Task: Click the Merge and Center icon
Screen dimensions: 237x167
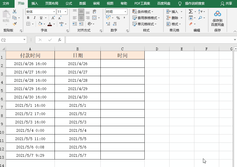Action: pyautogui.click(x=94, y=18)
